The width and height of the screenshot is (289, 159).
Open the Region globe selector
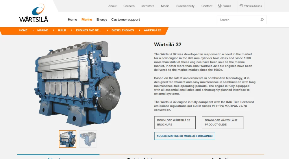[224, 6]
